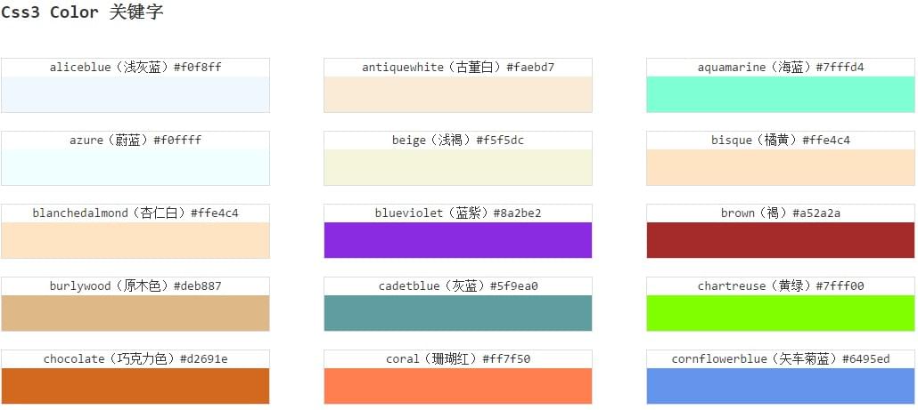Click the cadetblue color swatch
918x410 pixels.
(x=458, y=313)
